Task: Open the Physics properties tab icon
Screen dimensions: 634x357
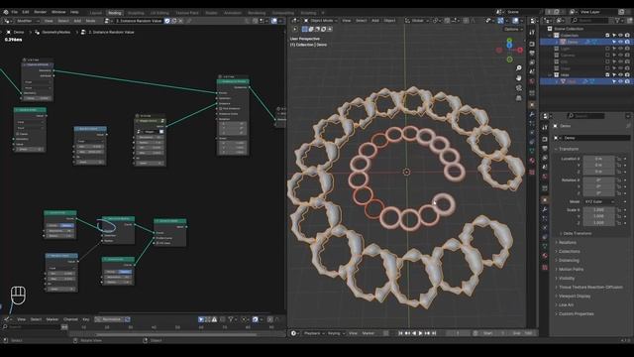Action: (x=545, y=228)
